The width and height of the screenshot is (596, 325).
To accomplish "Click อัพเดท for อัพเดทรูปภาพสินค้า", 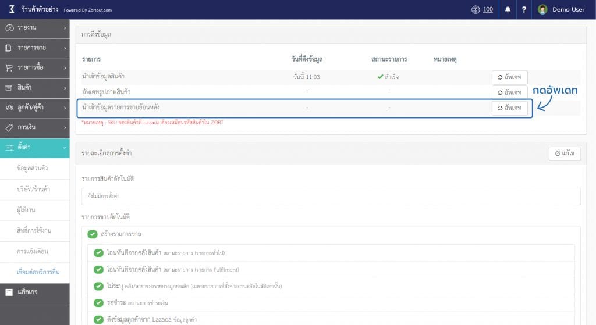I will (x=509, y=92).
